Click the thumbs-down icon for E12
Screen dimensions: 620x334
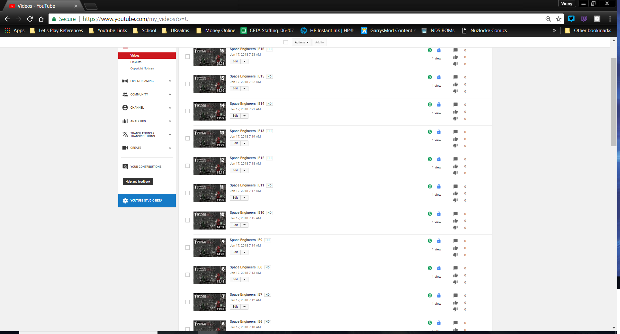click(455, 173)
